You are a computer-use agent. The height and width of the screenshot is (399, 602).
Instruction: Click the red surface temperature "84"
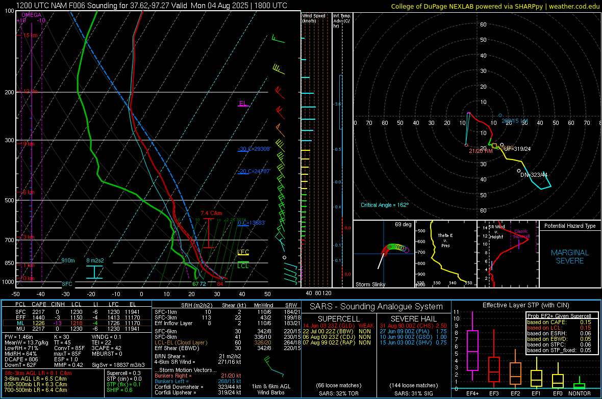220,284
